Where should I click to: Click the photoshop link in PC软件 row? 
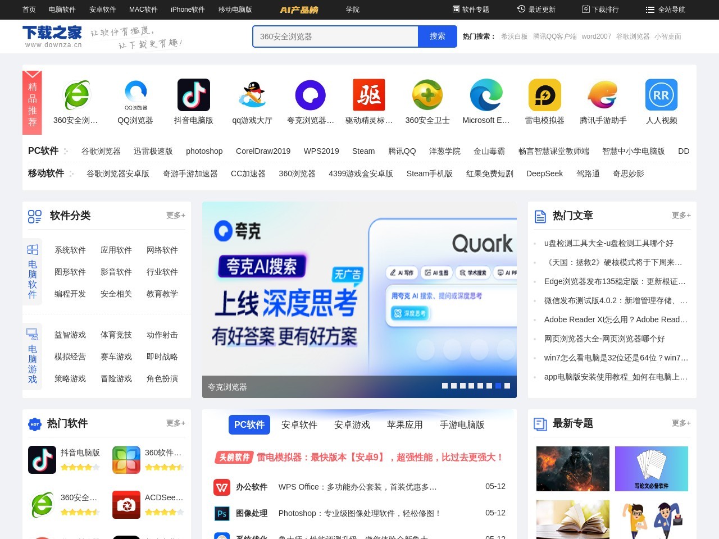point(204,151)
